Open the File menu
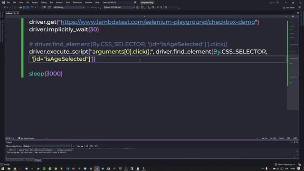This screenshot has height=171, width=304. click(9, 2)
